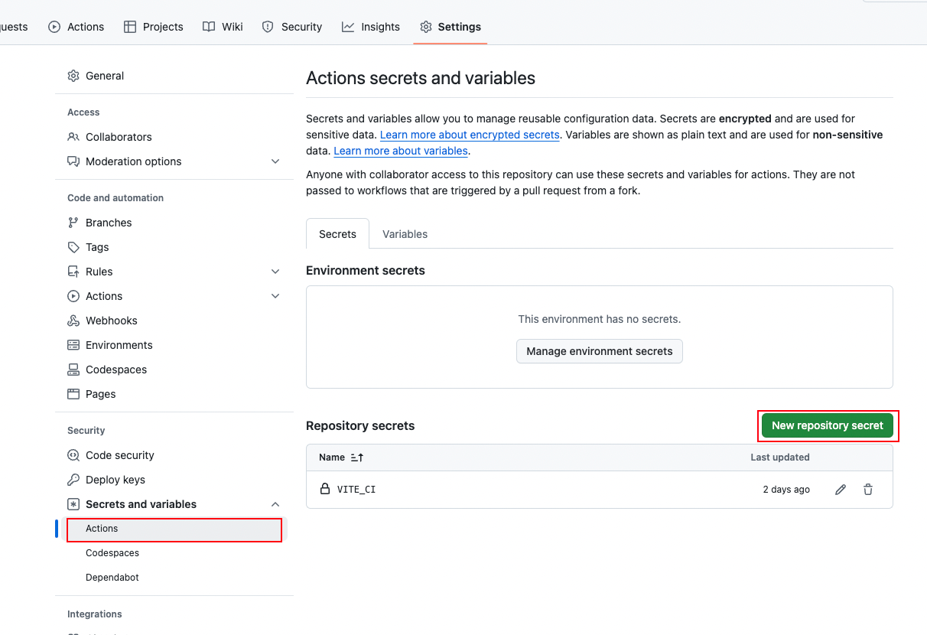927x635 pixels.
Task: Expand the Actions section under Code and automation
Action: click(x=275, y=296)
